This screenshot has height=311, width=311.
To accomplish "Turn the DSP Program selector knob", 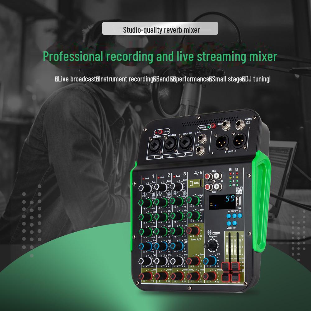I will (x=213, y=245).
